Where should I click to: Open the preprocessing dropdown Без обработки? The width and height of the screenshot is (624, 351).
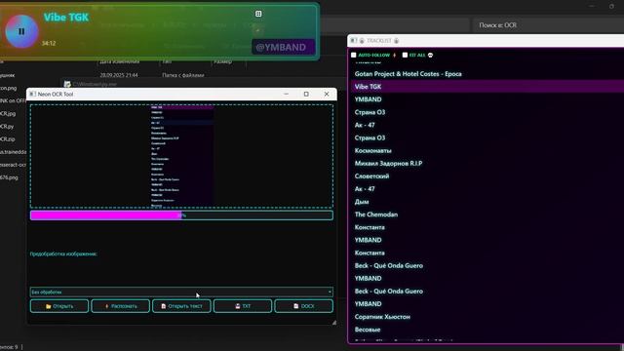point(181,292)
